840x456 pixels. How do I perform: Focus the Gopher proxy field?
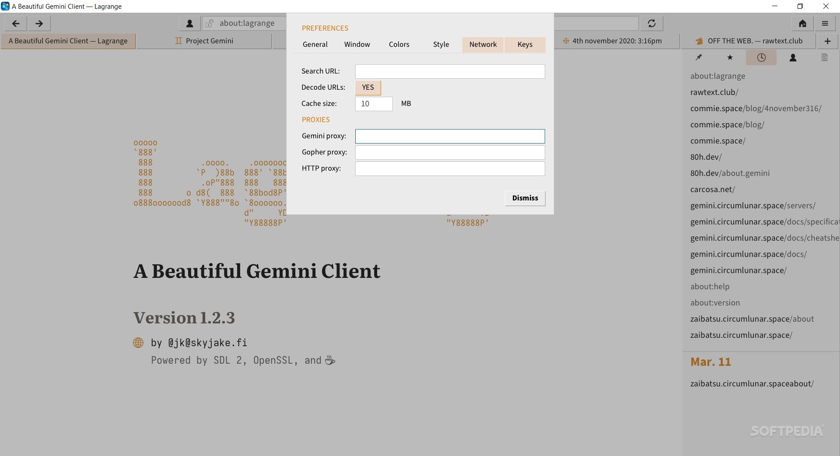(x=450, y=152)
